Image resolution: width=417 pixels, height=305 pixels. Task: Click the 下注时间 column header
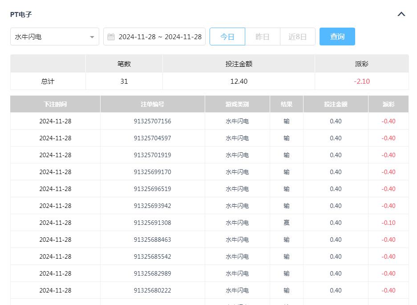pos(55,104)
